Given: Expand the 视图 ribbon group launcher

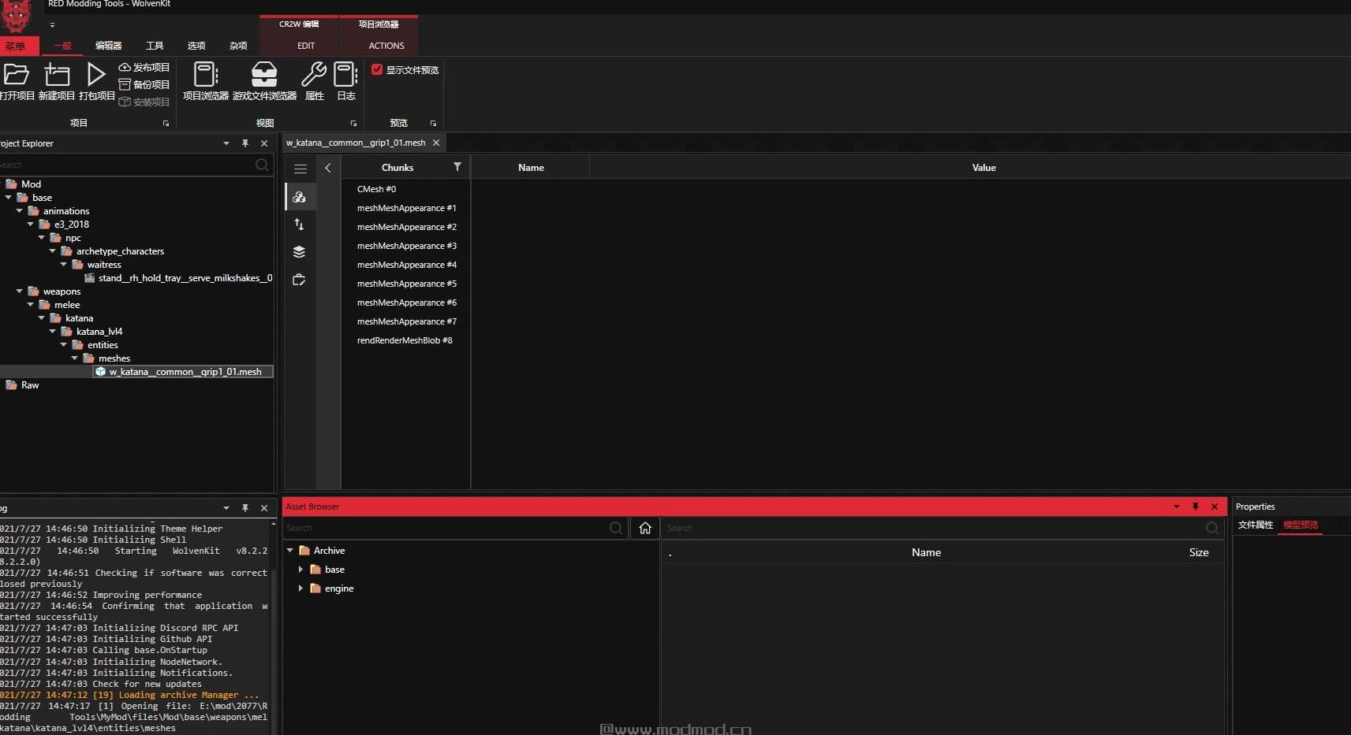Looking at the screenshot, I should tap(353, 124).
